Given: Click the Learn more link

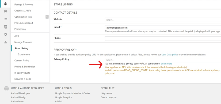Looking at the screenshot, I should (x=166, y=64).
